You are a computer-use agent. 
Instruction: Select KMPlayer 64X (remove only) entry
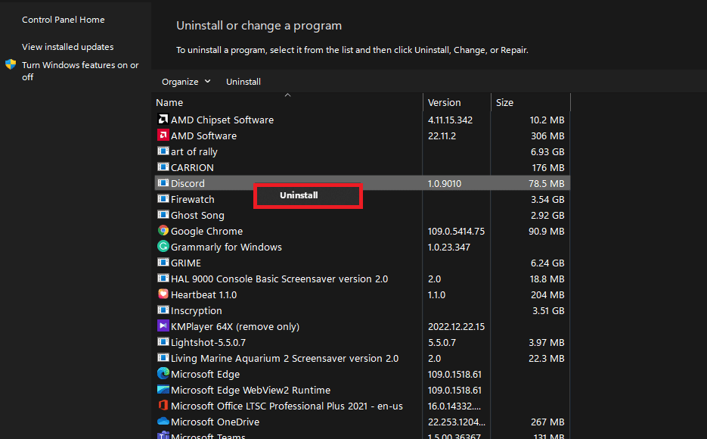click(235, 327)
